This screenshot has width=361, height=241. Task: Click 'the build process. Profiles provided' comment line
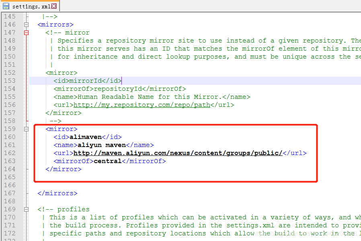coord(201,225)
